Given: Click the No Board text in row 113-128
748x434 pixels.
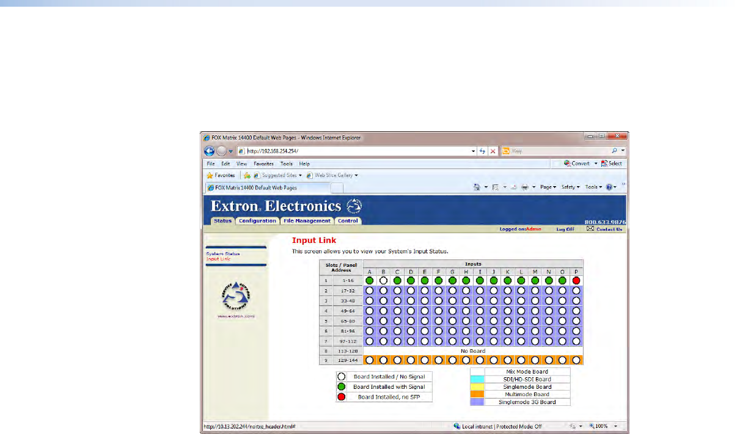Looking at the screenshot, I should coord(473,351).
